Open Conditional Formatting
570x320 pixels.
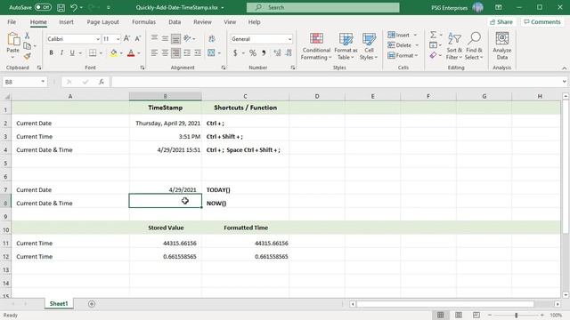pos(316,46)
